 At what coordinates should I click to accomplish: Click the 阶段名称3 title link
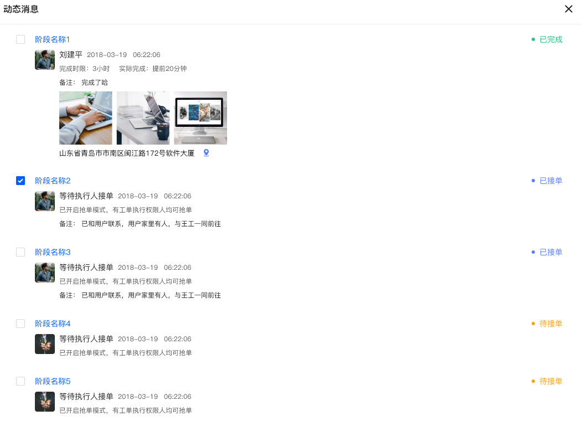pos(53,252)
